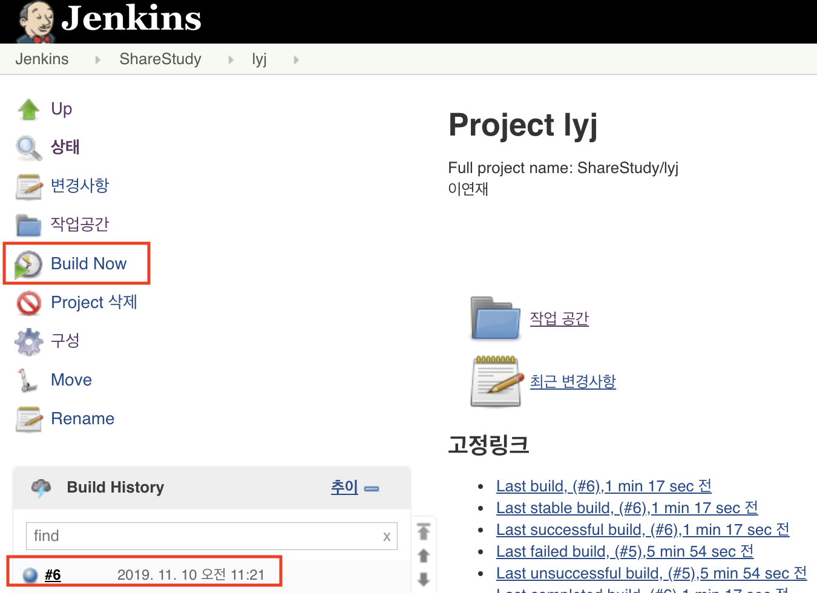The width and height of the screenshot is (817, 593).
Task: Click build #6 blue status ball
Action: tap(30, 575)
